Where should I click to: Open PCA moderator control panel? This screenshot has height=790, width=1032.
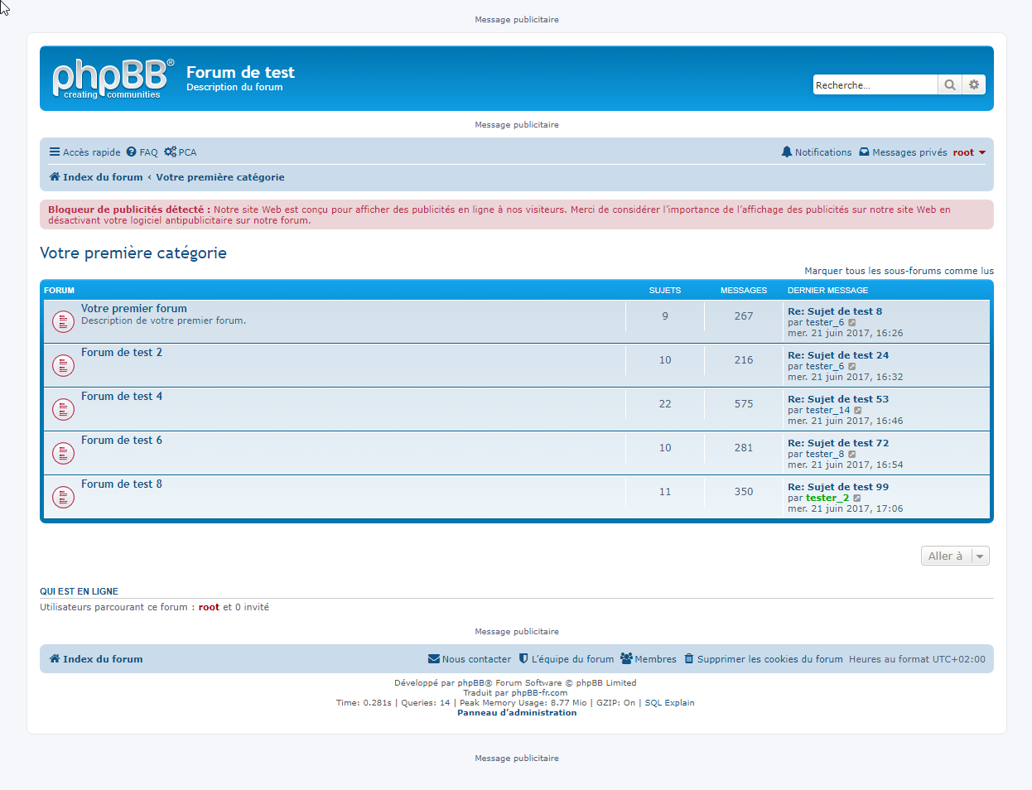tap(180, 152)
